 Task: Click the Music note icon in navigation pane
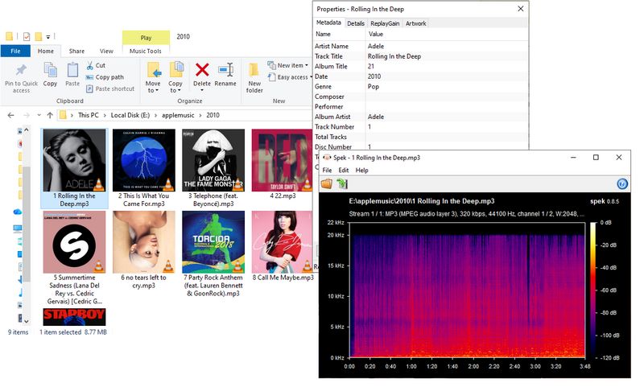[x=19, y=293]
